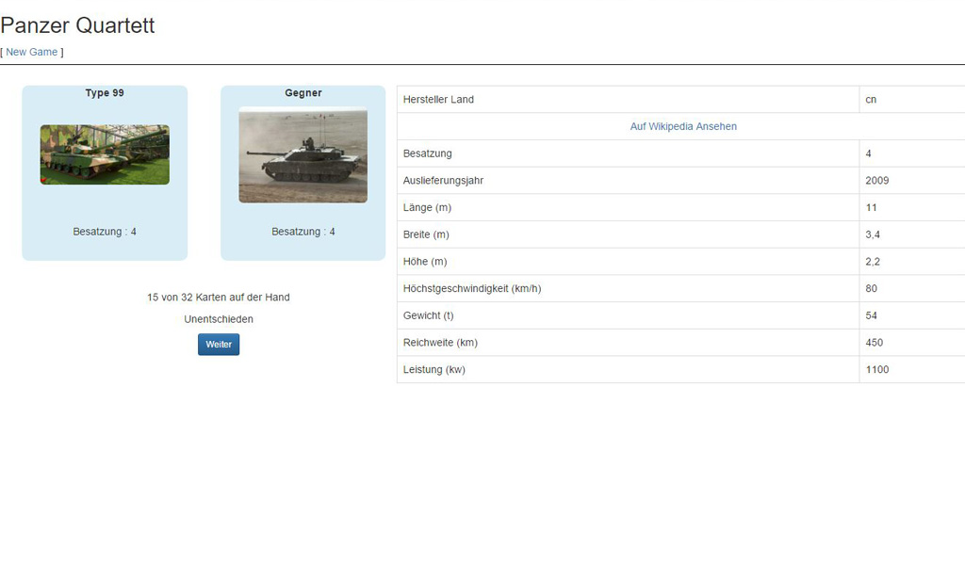Click the New Game link
Viewport: 965px width, 565px height.
pyautogui.click(x=31, y=52)
